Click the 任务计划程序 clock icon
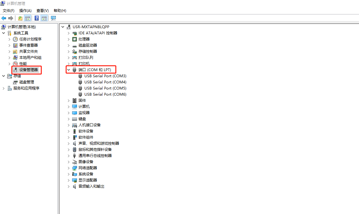 tap(15, 39)
